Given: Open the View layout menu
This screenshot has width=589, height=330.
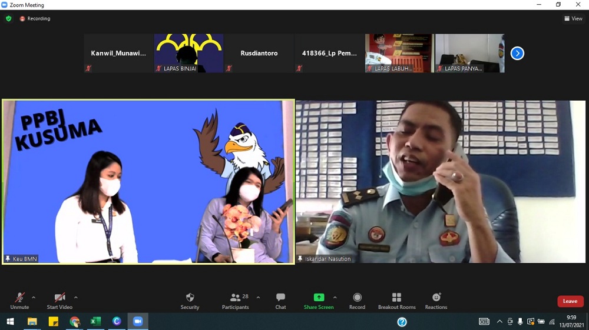Looking at the screenshot, I should click(573, 19).
